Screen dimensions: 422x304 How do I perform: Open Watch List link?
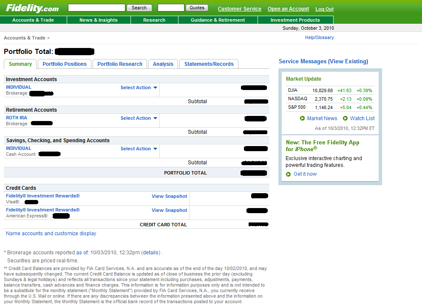(362, 118)
